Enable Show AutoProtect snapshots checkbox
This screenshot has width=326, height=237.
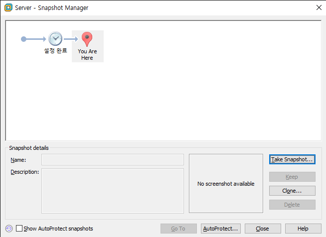click(19, 228)
